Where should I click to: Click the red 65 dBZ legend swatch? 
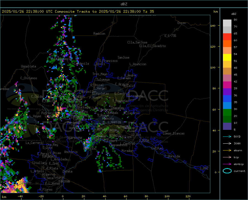coord(227,37)
